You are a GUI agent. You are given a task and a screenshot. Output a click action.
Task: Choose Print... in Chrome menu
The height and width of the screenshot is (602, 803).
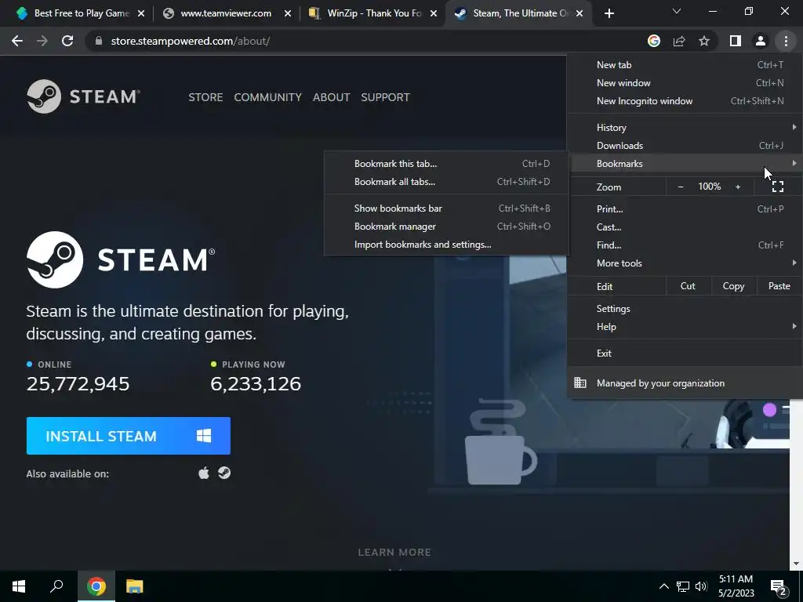point(684,209)
